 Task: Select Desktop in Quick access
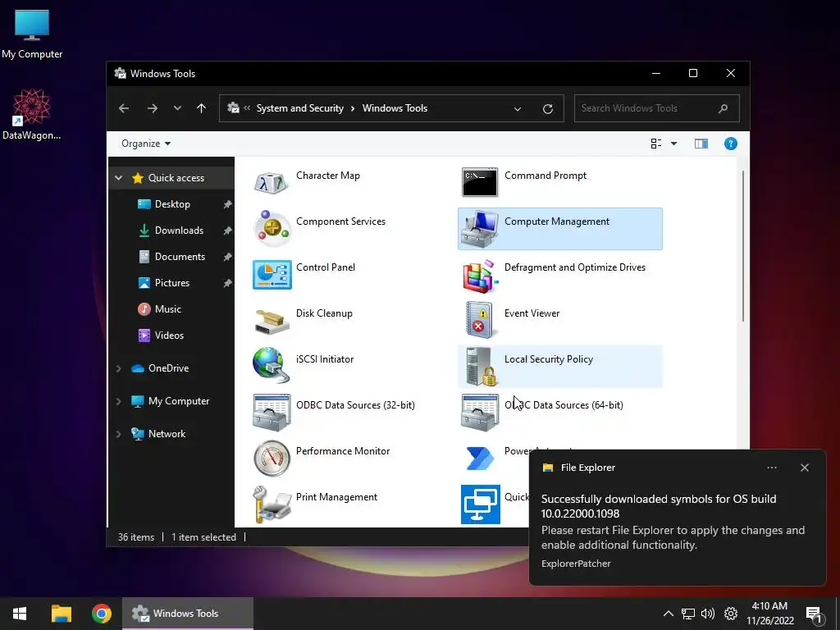(x=171, y=204)
